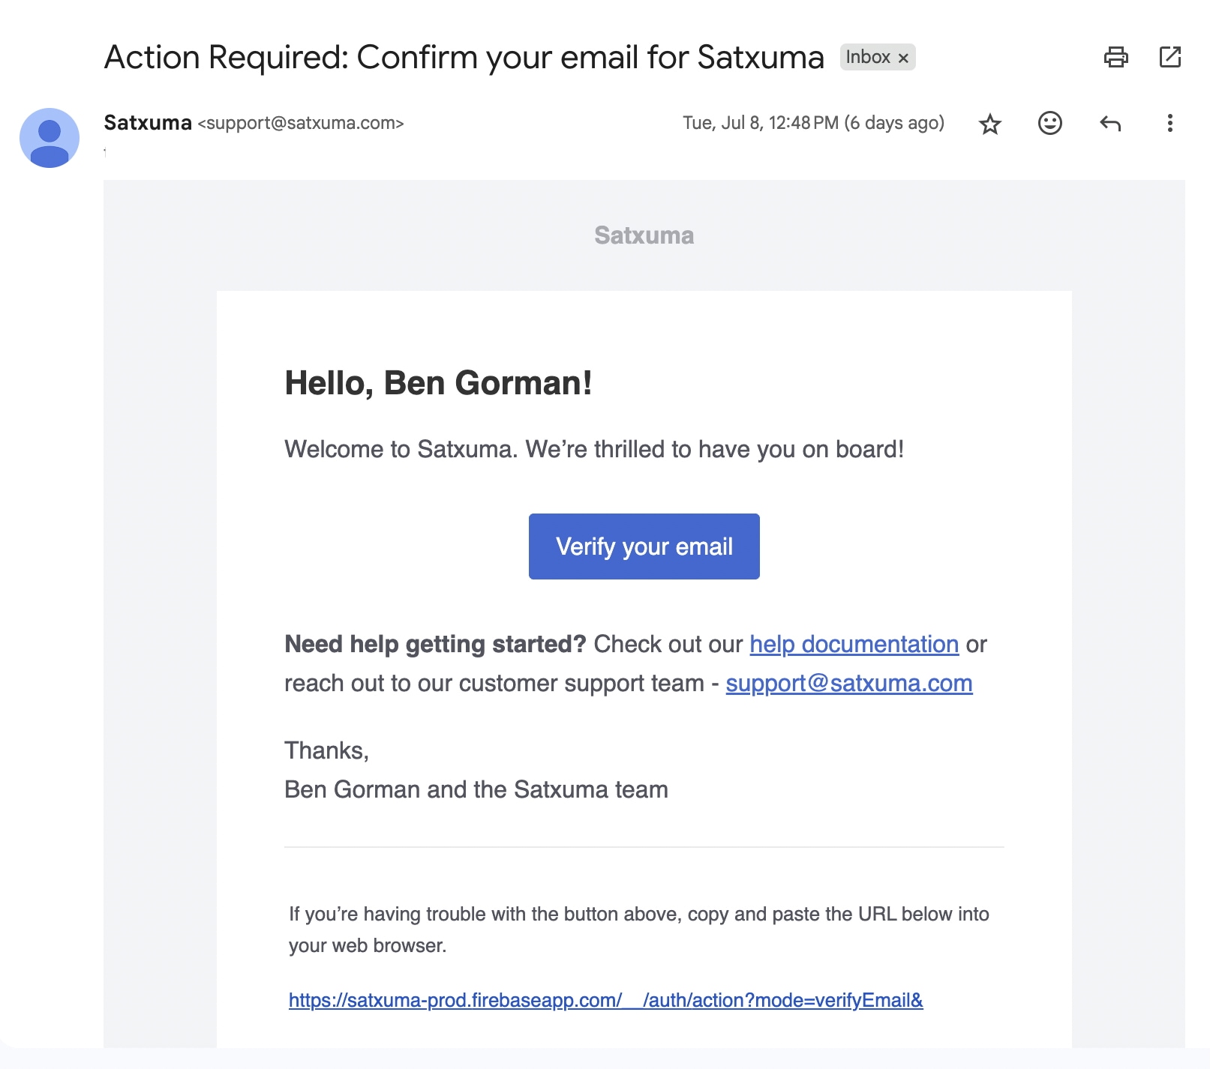Viewport: 1210px width, 1069px height.
Task: Reply to the Satxuma email
Action: pos(1109,124)
